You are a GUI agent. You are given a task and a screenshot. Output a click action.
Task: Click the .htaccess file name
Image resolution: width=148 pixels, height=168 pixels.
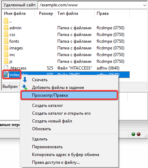click(18, 68)
